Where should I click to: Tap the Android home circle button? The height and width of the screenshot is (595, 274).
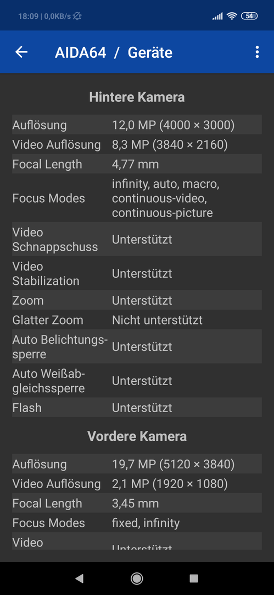tap(137, 578)
